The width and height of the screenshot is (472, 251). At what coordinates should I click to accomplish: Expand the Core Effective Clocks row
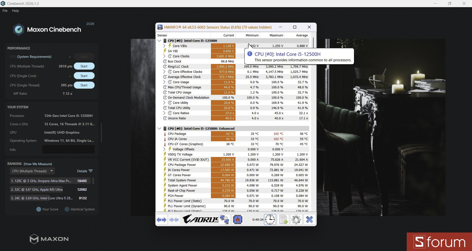tap(164, 72)
